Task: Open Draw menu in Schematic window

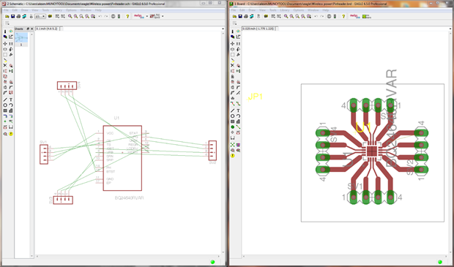Action: point(25,10)
